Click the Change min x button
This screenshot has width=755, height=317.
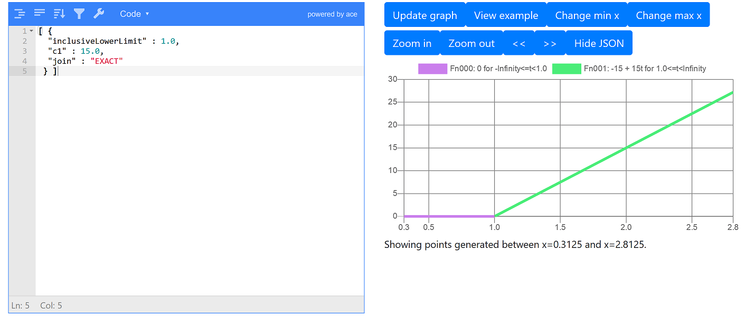pyautogui.click(x=587, y=15)
